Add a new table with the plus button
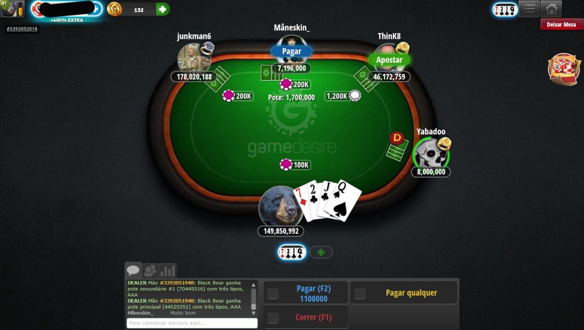The image size is (584, 330). pyautogui.click(x=321, y=252)
